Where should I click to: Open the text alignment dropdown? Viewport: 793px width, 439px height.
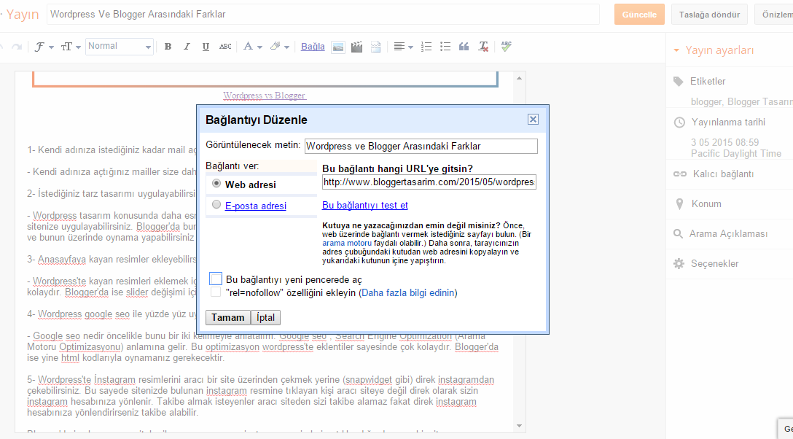click(x=403, y=47)
